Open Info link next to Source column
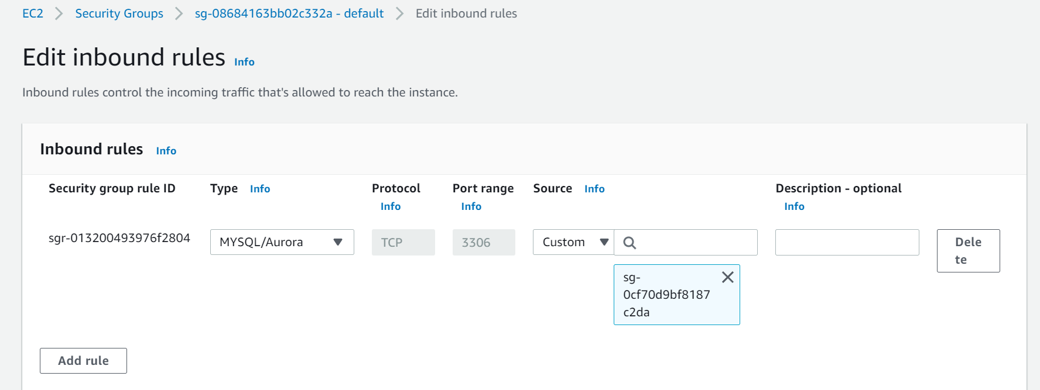This screenshot has width=1040, height=390. tap(594, 189)
